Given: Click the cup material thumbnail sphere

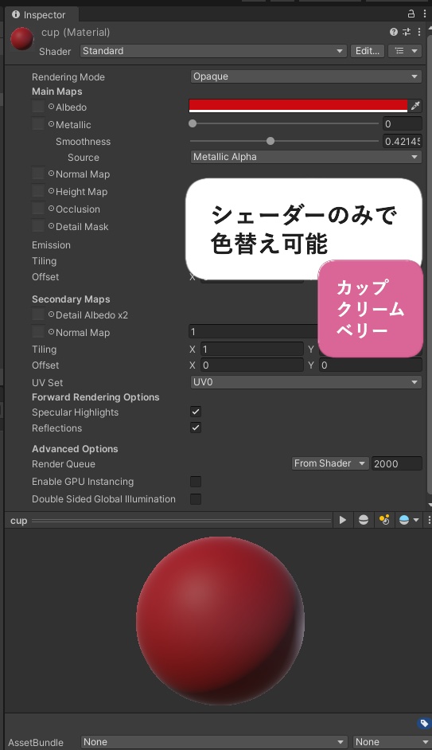Looking at the screenshot, I should [22, 39].
